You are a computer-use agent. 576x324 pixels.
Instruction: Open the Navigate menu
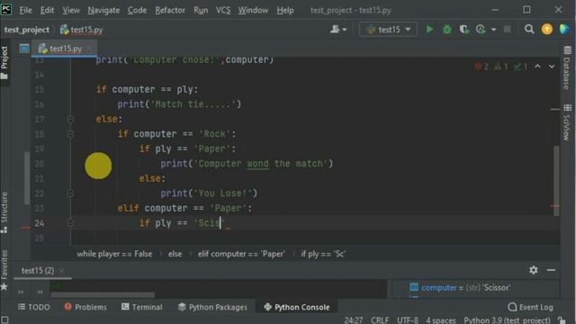coord(103,10)
